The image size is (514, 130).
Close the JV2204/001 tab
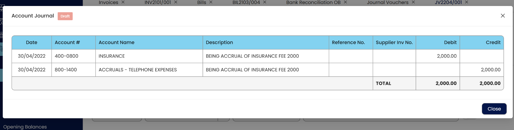pos(467,2)
